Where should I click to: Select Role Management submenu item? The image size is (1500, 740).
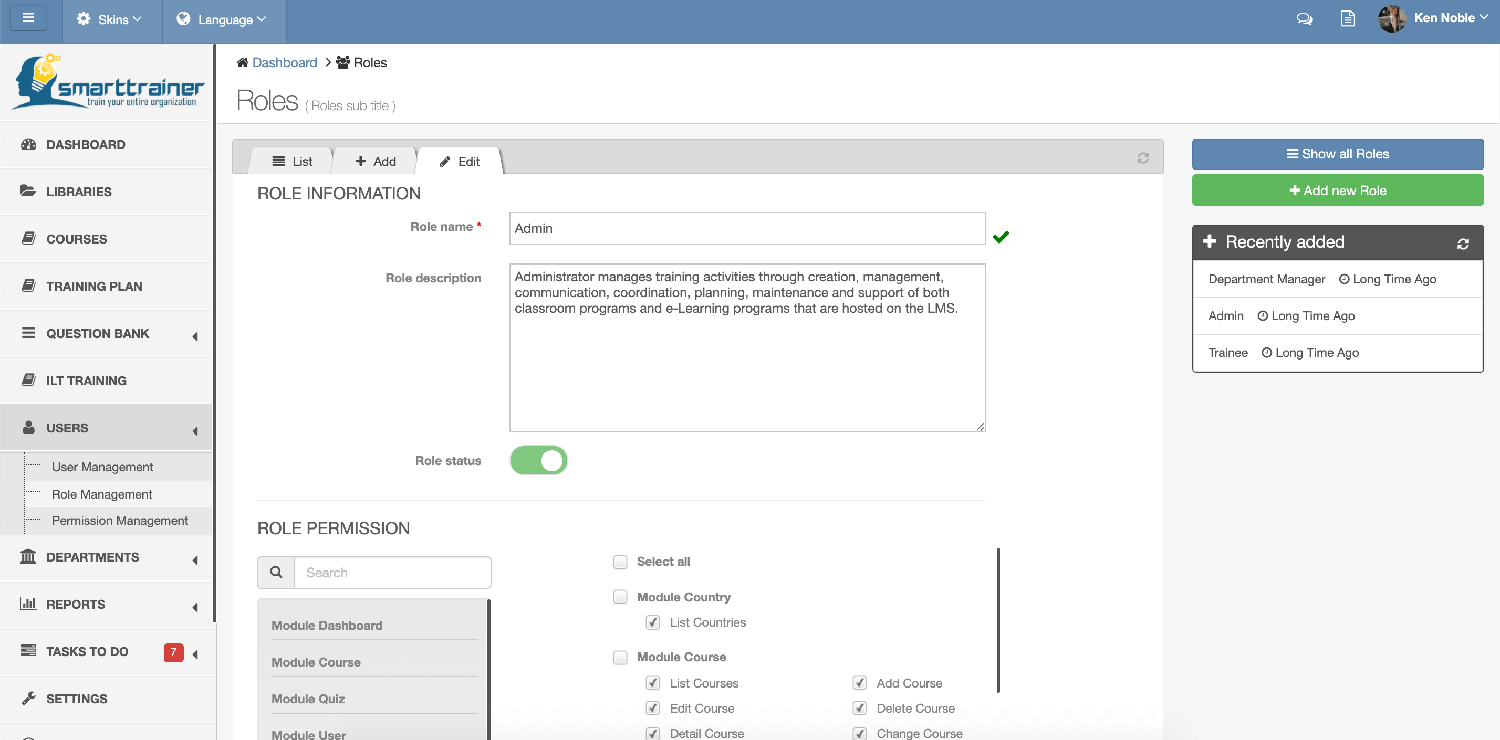click(102, 494)
